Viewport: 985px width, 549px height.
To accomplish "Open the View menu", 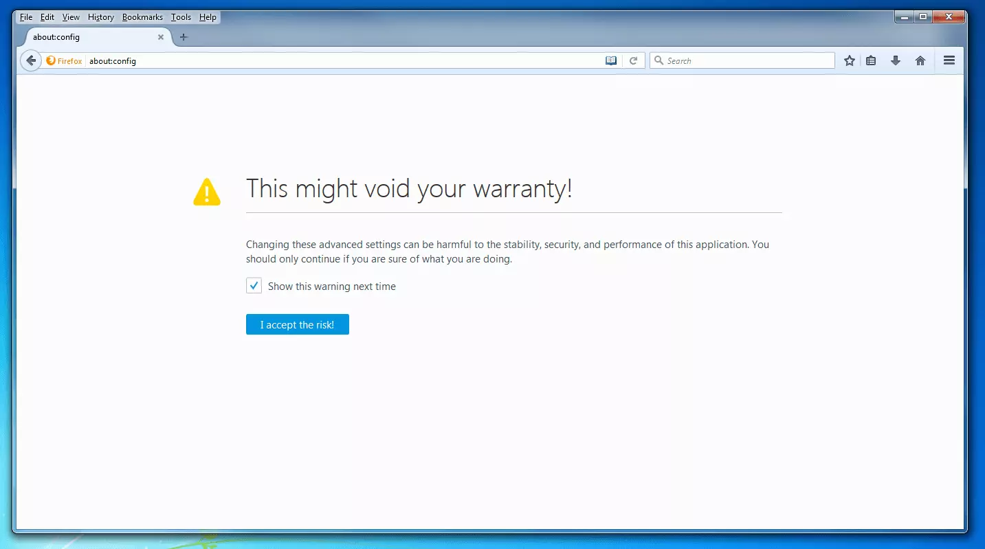I will pos(71,17).
